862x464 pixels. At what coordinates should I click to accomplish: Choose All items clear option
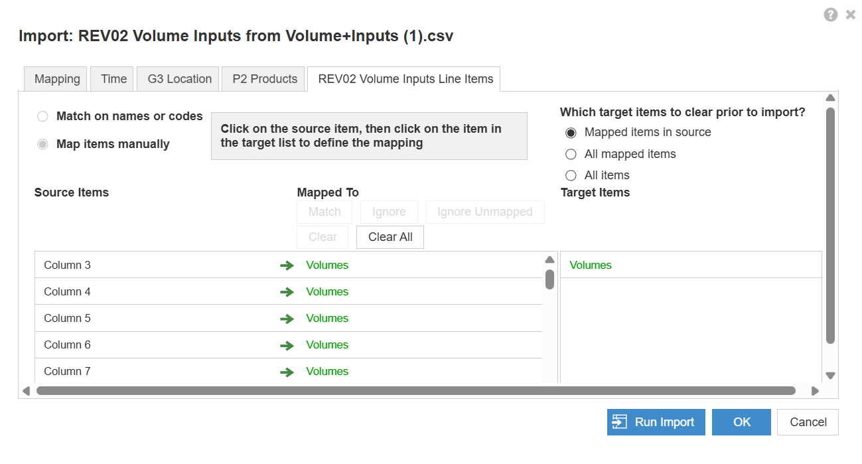[x=571, y=175]
